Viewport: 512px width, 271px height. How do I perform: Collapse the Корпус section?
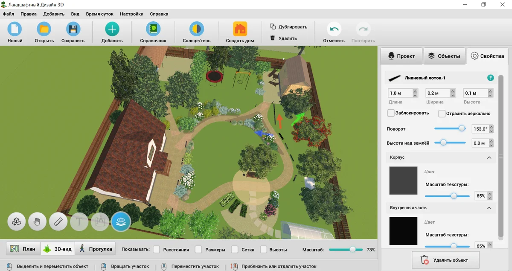(x=489, y=157)
